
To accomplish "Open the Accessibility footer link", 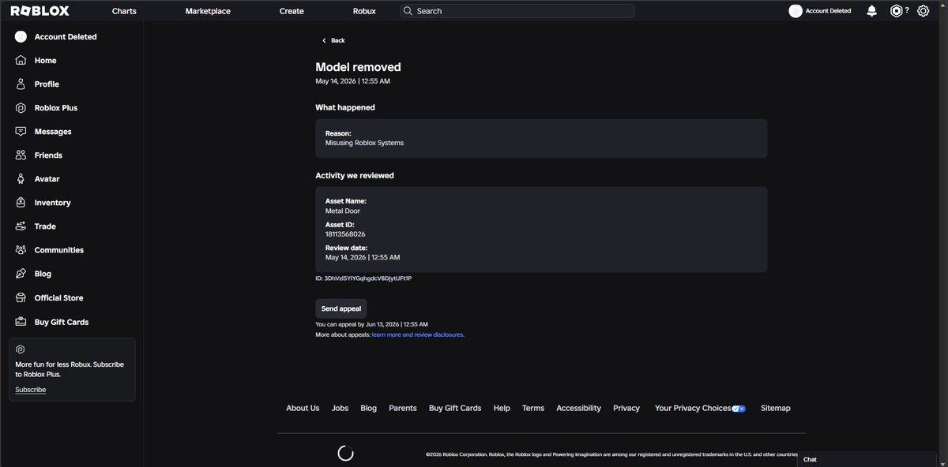I will (x=578, y=409).
